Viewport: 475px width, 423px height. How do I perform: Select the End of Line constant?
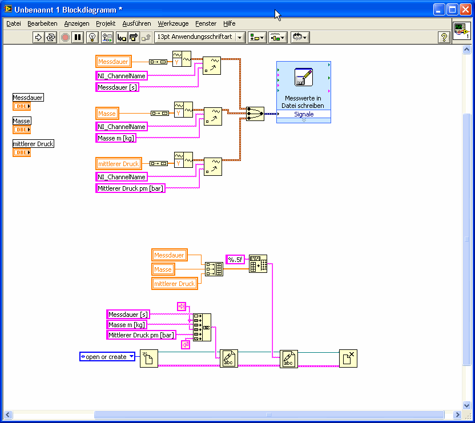pos(186,345)
